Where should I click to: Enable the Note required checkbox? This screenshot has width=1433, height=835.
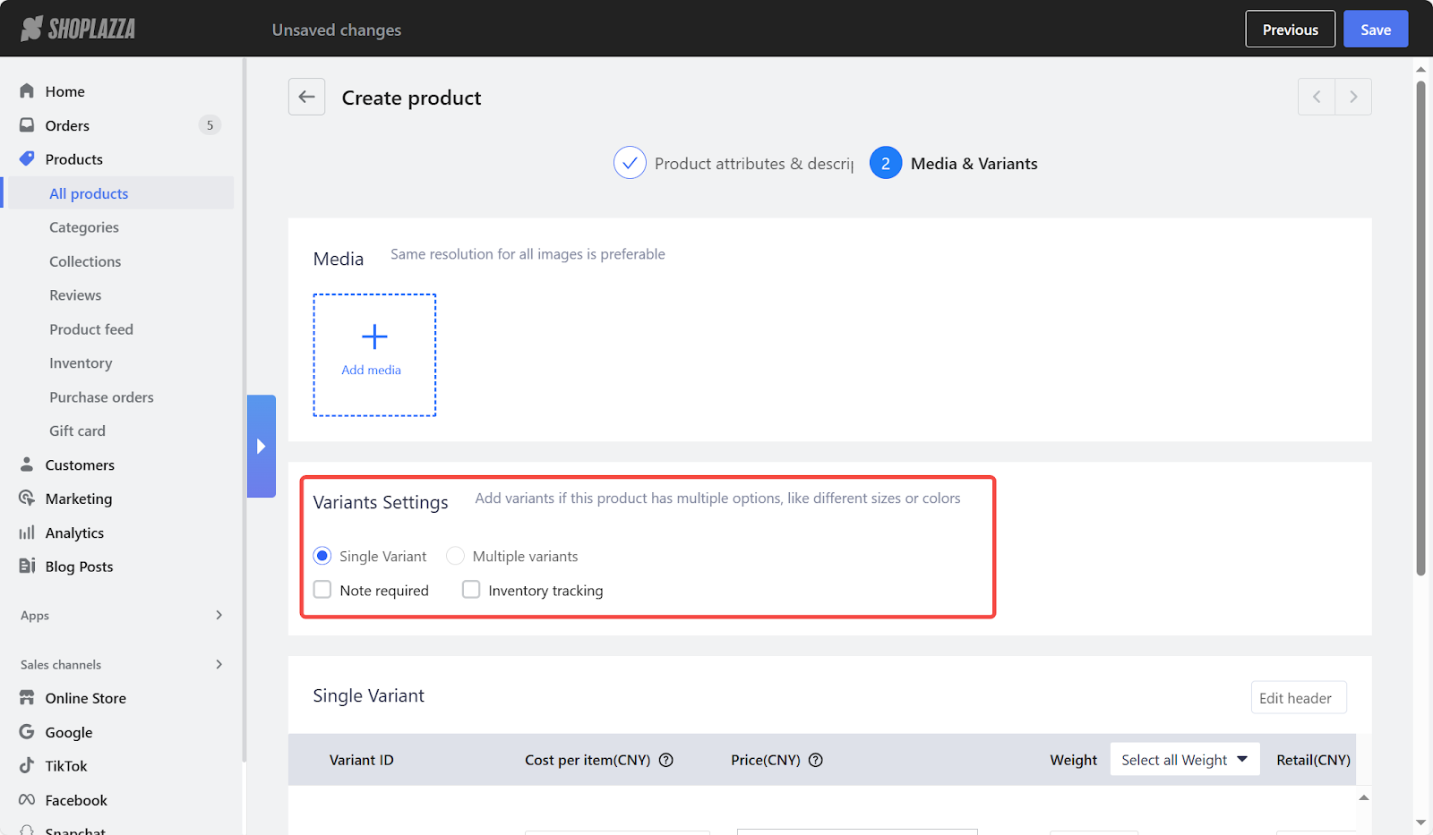coord(322,590)
